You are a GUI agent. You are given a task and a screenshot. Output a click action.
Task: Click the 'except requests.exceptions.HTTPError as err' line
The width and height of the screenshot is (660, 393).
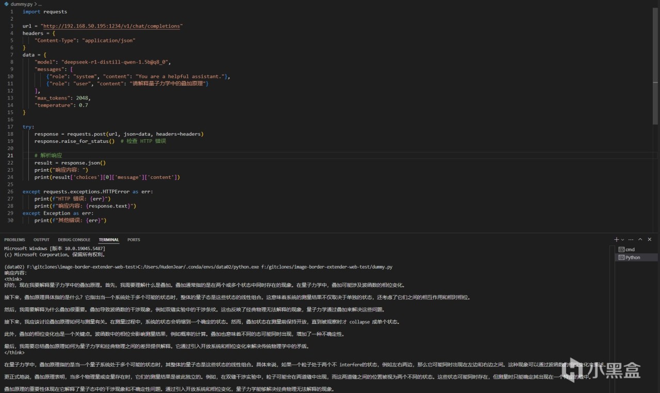88,191
